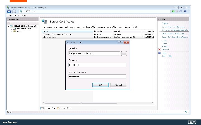Click the Online Help link
The width and height of the screenshot is (201, 125).
(167, 56)
